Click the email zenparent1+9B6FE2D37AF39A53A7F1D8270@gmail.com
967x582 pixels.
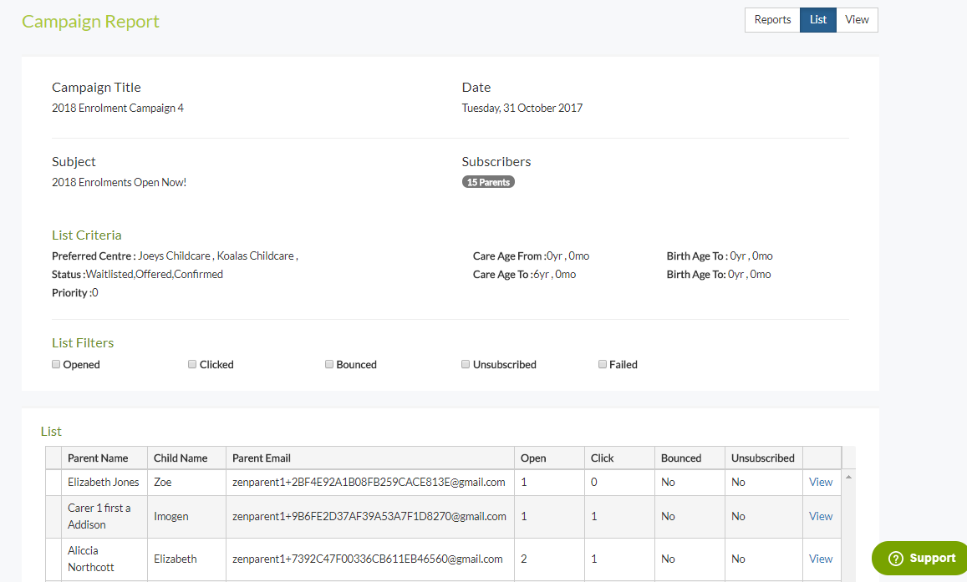tap(369, 516)
